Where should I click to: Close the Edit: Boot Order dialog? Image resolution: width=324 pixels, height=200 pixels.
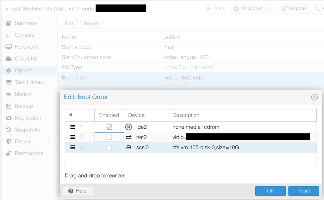tap(314, 97)
